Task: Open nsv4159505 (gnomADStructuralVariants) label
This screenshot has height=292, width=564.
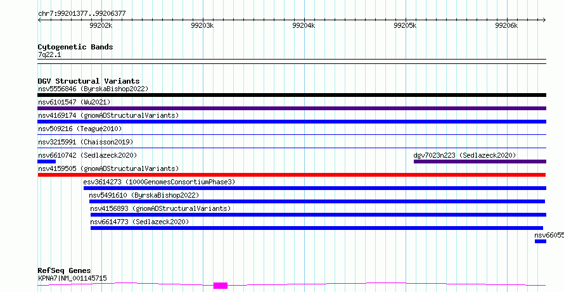Action: coord(108,168)
